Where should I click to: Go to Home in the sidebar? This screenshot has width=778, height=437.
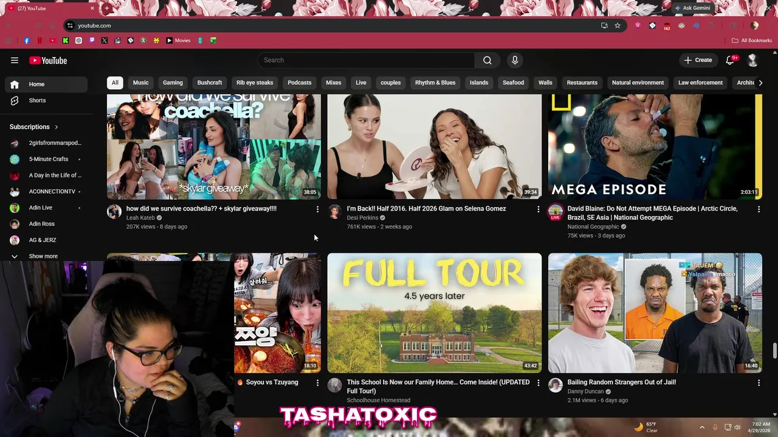pos(46,84)
